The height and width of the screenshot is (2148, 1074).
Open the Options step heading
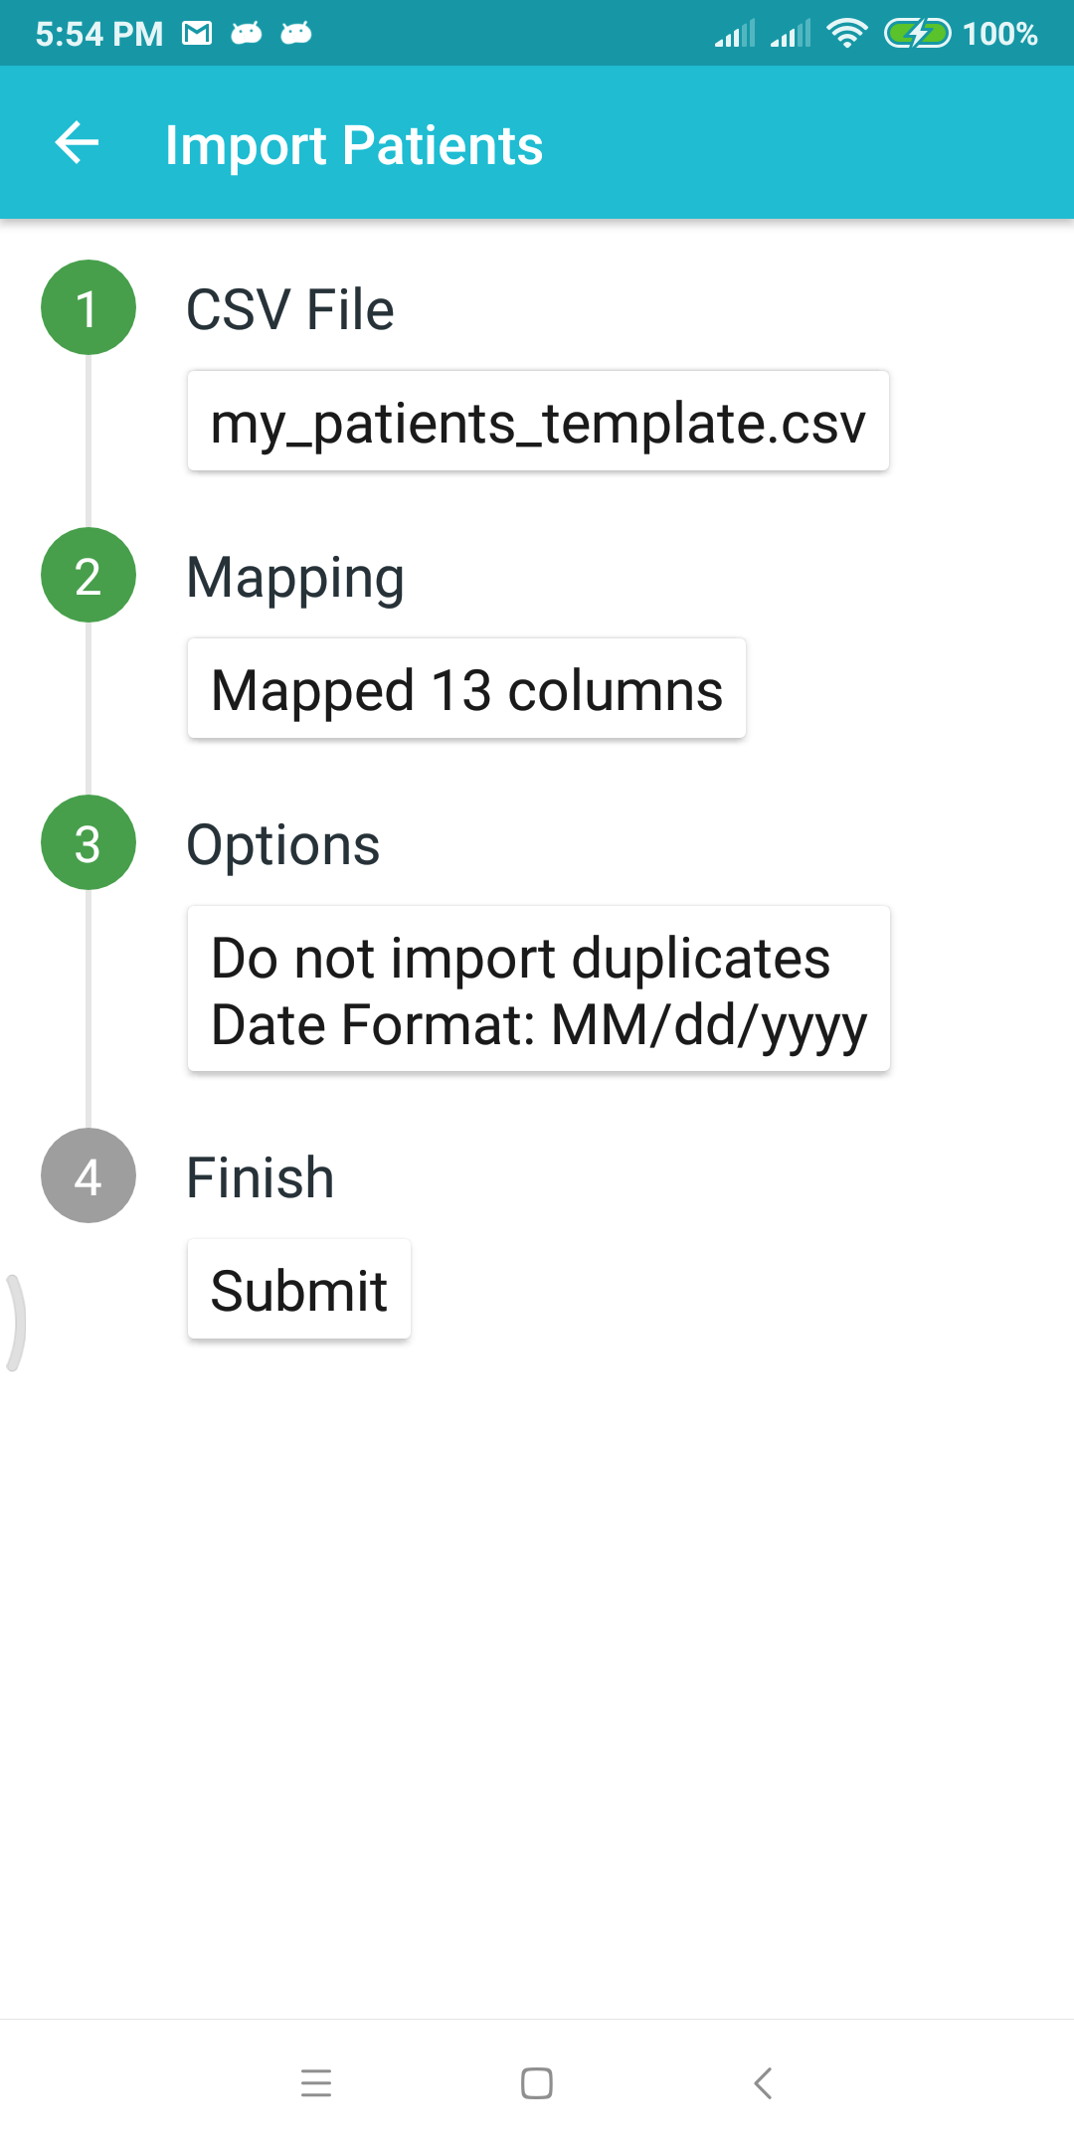tap(283, 845)
